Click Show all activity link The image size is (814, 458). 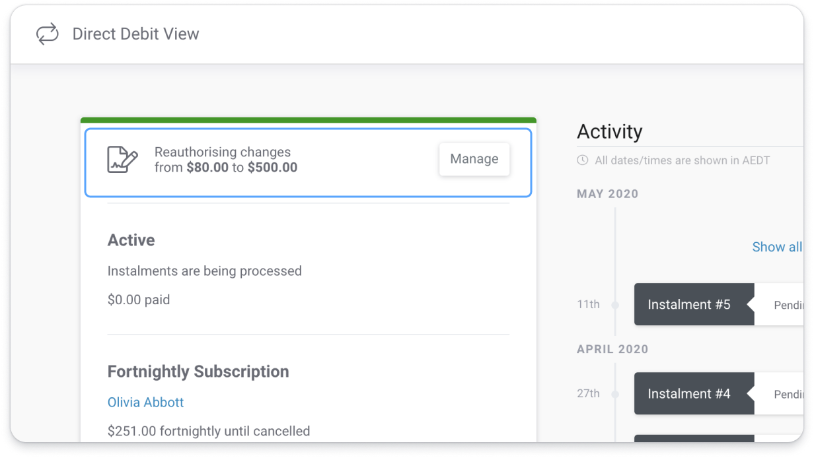point(777,247)
